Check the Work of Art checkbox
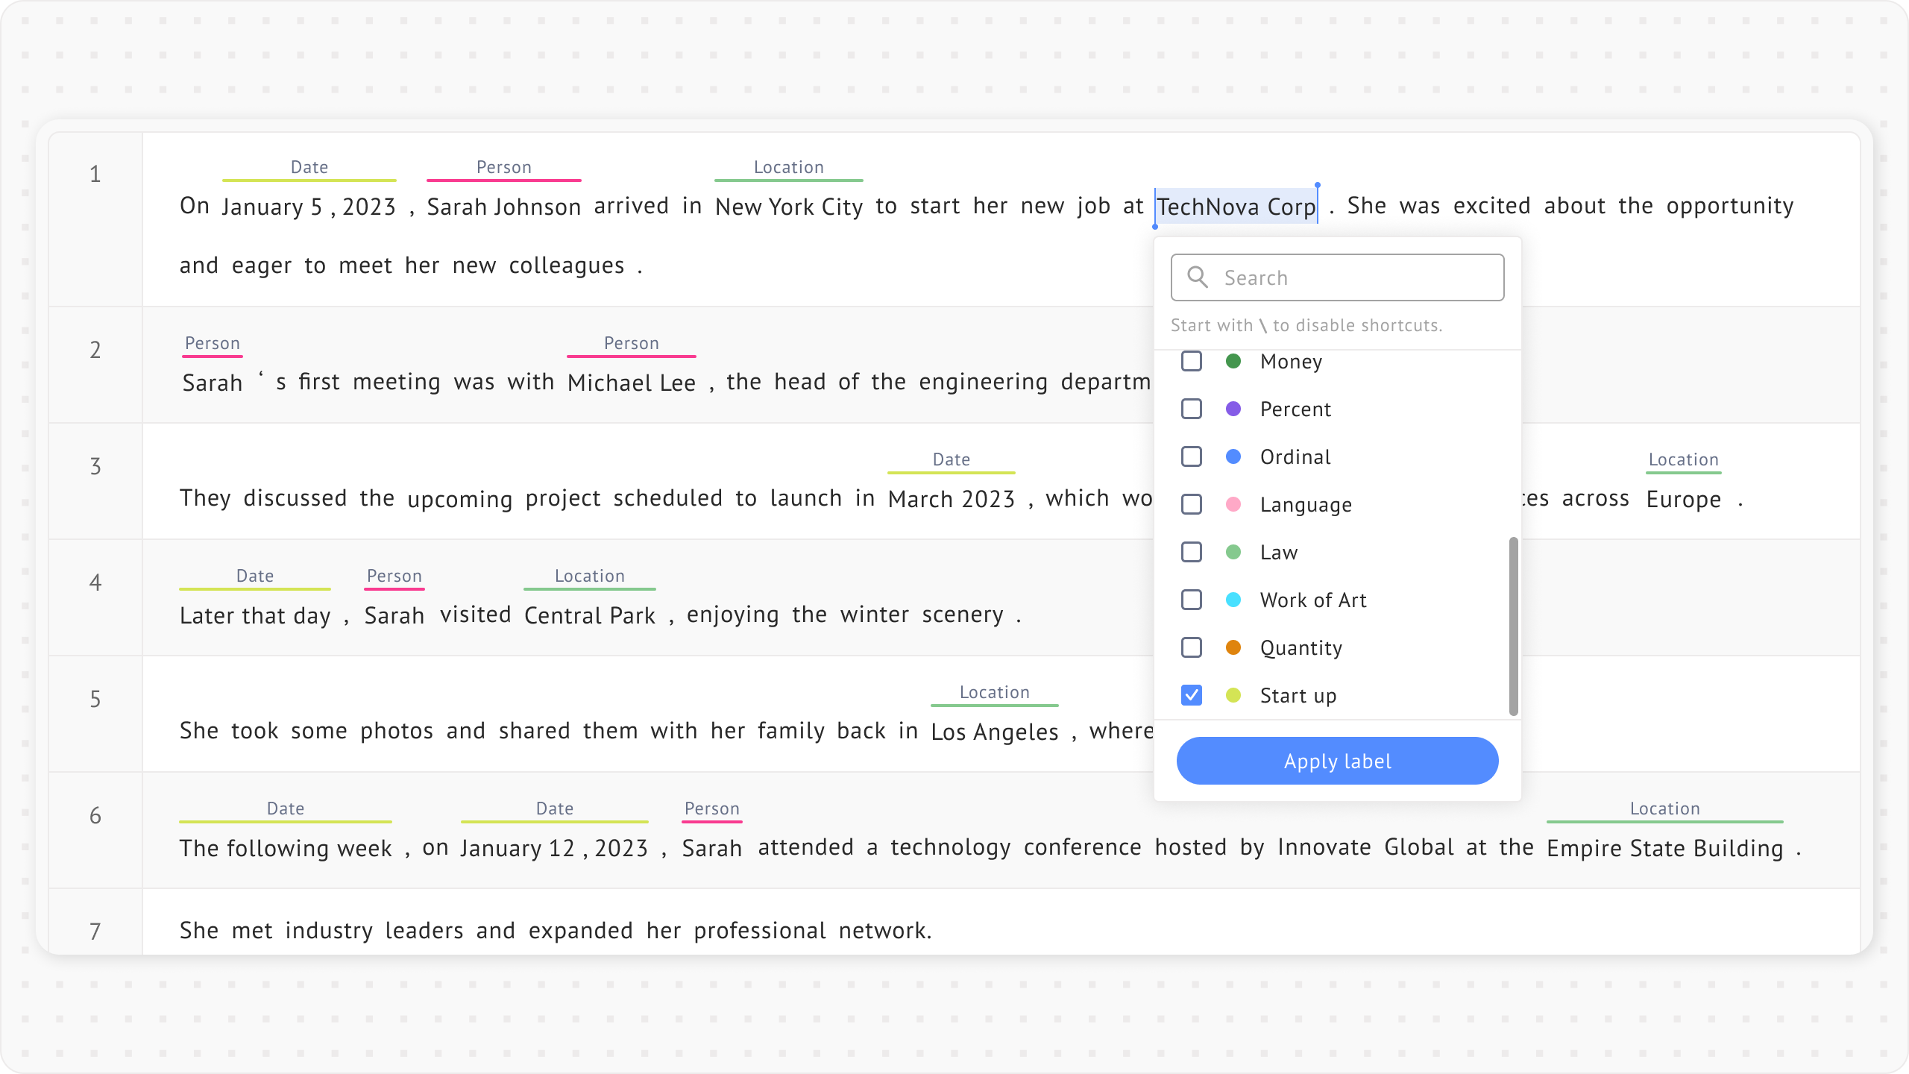This screenshot has width=1909, height=1074. (1192, 600)
